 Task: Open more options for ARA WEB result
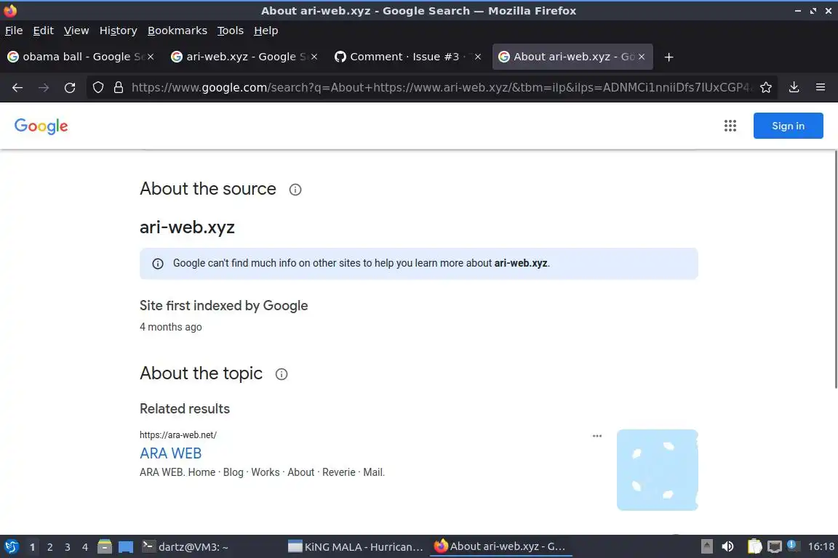pos(597,436)
